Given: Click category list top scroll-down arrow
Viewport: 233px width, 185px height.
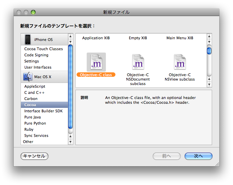Looking at the screenshot, I should [x=71, y=42].
